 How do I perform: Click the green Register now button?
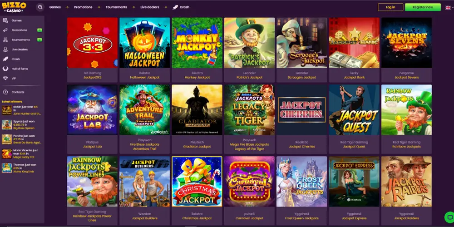tap(423, 7)
